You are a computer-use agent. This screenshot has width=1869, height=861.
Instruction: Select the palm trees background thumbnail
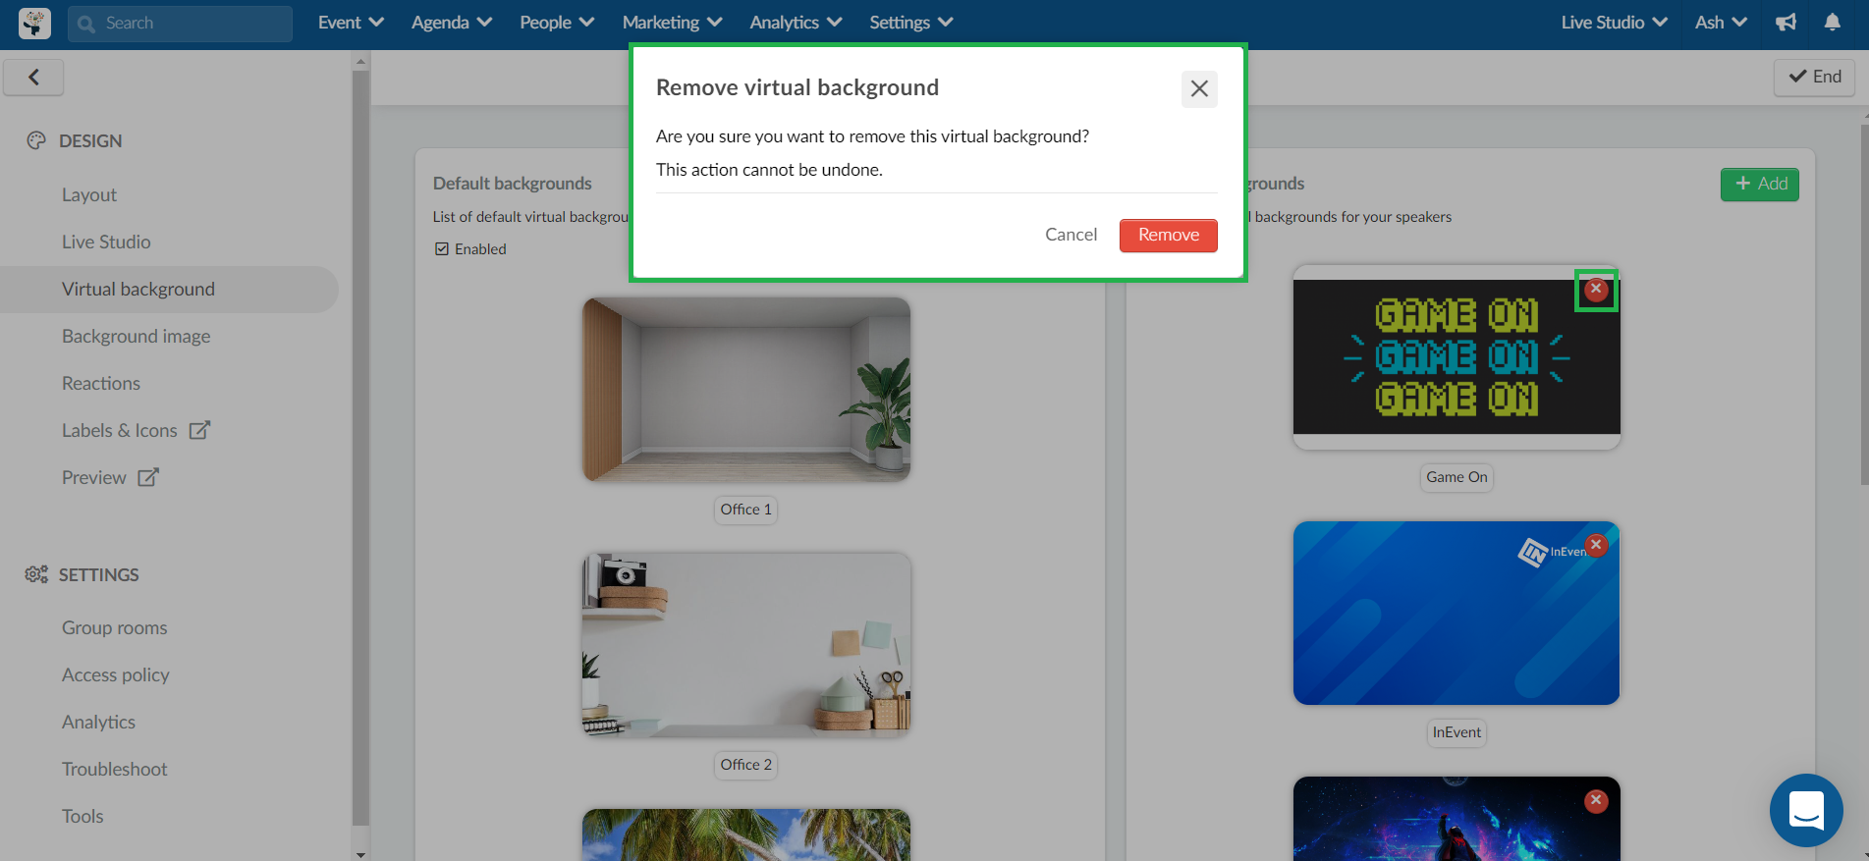pos(746,834)
